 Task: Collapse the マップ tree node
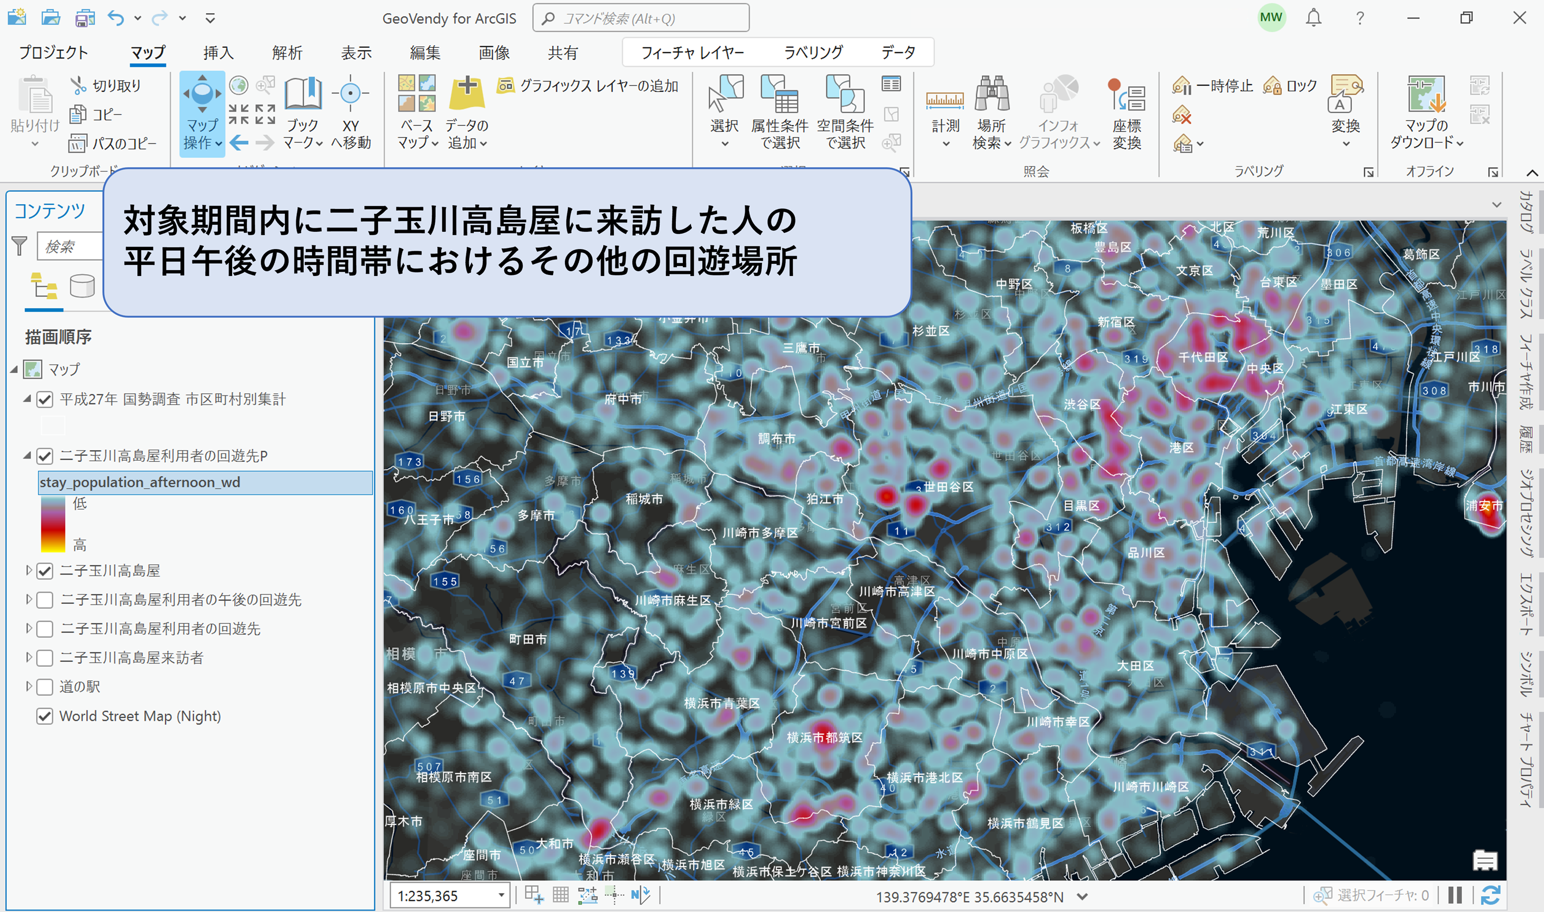click(14, 369)
